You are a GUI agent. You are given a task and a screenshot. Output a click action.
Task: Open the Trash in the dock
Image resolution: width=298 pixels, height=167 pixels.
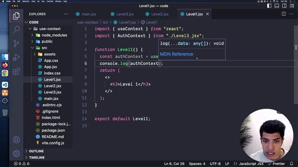[x=5, y=112]
